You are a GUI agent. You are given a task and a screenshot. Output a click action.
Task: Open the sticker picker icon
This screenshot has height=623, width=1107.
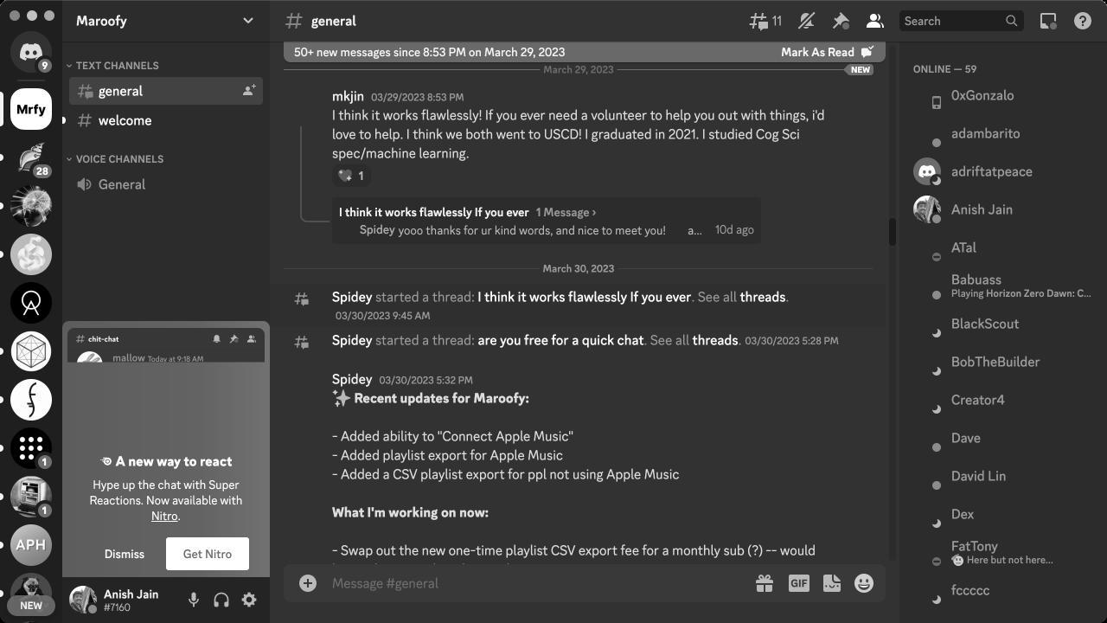pyautogui.click(x=832, y=583)
